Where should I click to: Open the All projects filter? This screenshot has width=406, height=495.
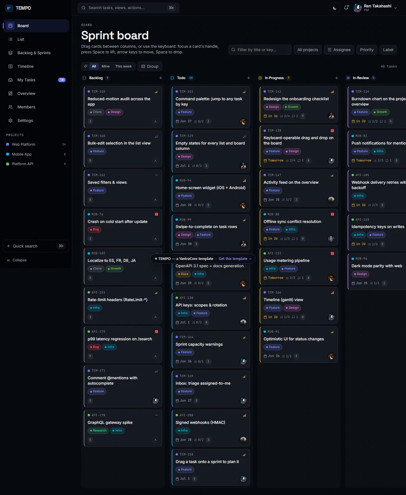click(x=308, y=50)
